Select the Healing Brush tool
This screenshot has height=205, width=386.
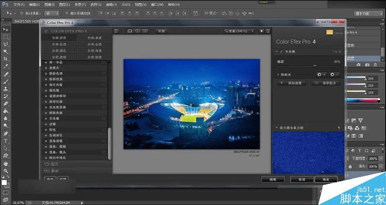coord(6,74)
